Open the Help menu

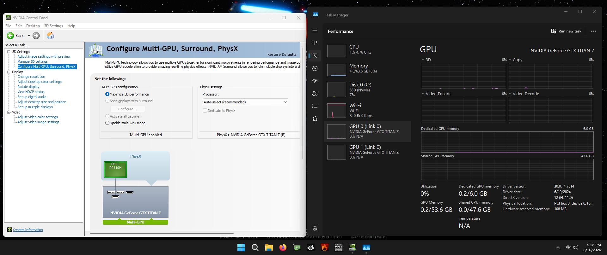[71, 26]
